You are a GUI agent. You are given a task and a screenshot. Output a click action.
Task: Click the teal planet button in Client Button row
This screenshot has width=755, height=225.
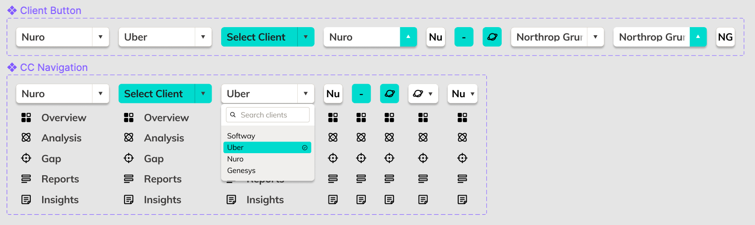(x=492, y=37)
